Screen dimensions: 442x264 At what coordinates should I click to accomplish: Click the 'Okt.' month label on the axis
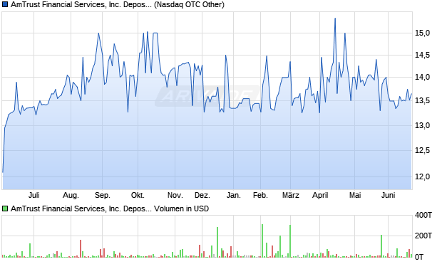pyautogui.click(x=138, y=195)
